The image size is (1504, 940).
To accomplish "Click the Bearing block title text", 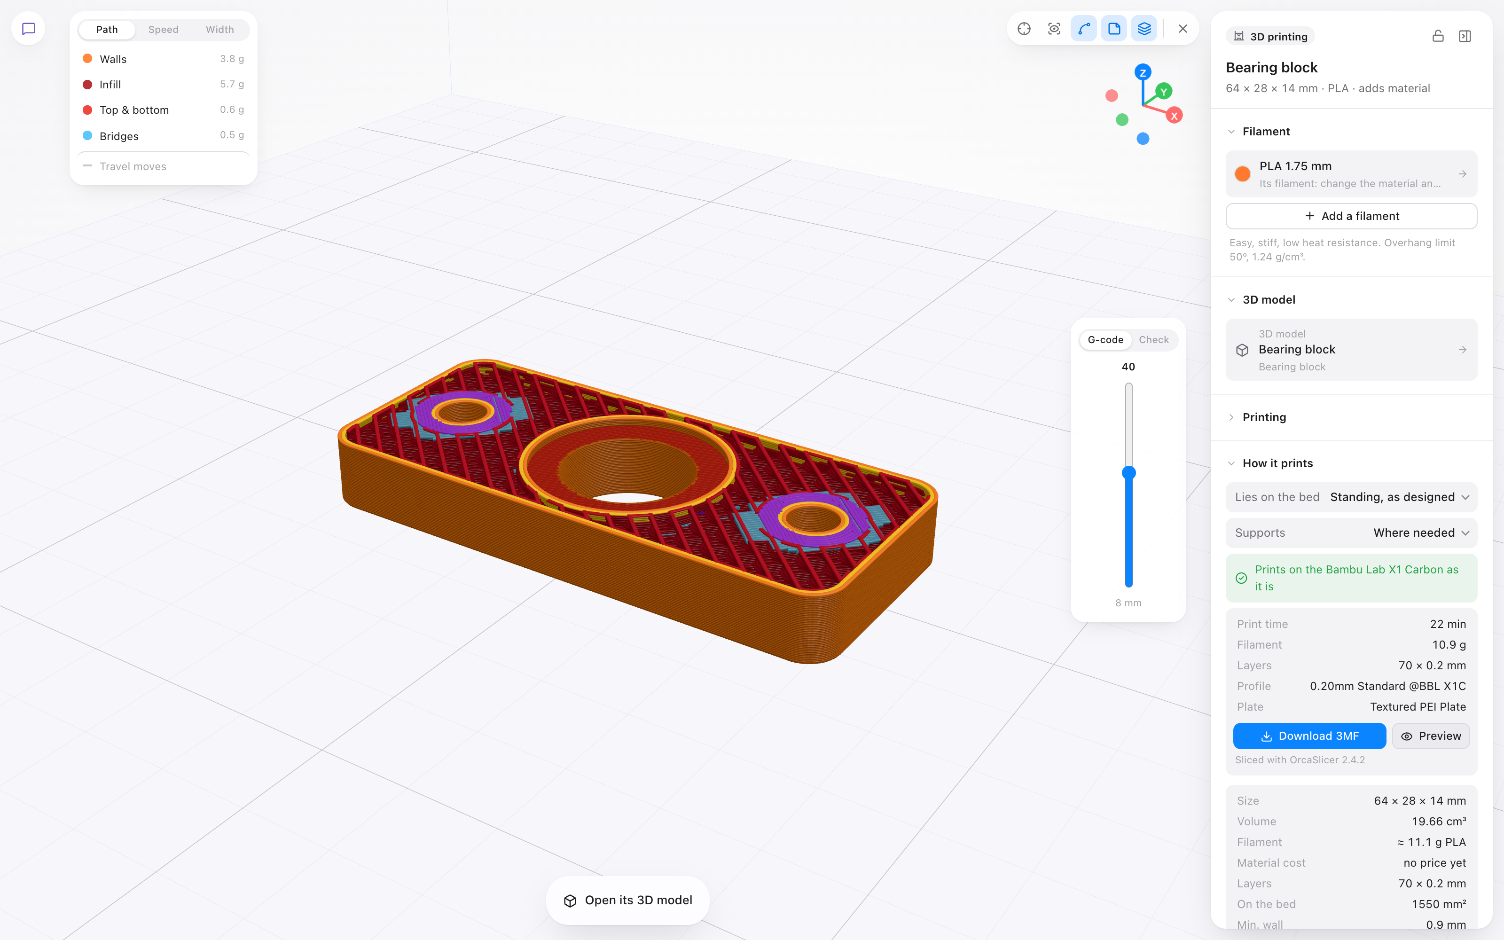I will [1271, 67].
